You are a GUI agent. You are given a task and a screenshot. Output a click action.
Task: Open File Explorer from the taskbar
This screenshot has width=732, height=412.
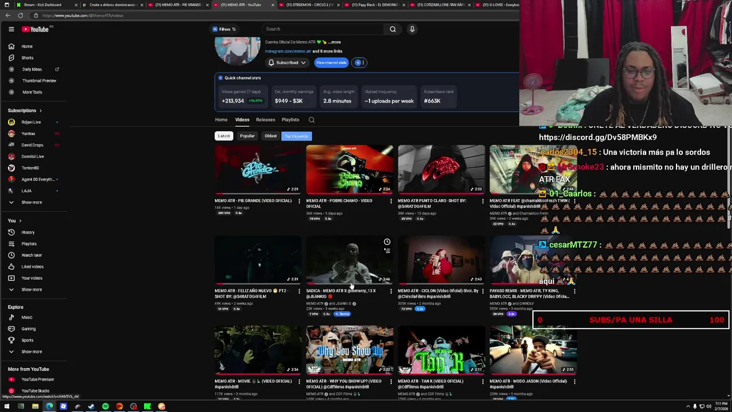(x=35, y=406)
